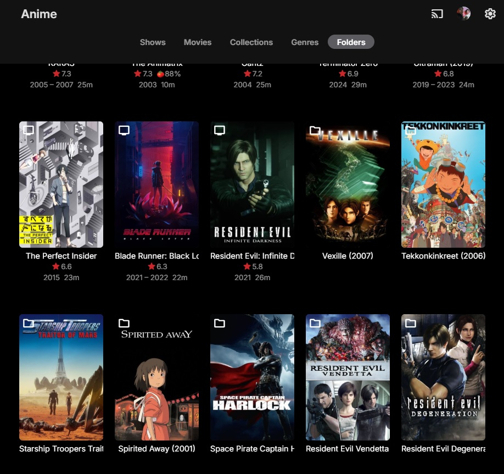The width and height of the screenshot is (504, 474).
Task: Switch to the Genres tab
Action: (305, 42)
